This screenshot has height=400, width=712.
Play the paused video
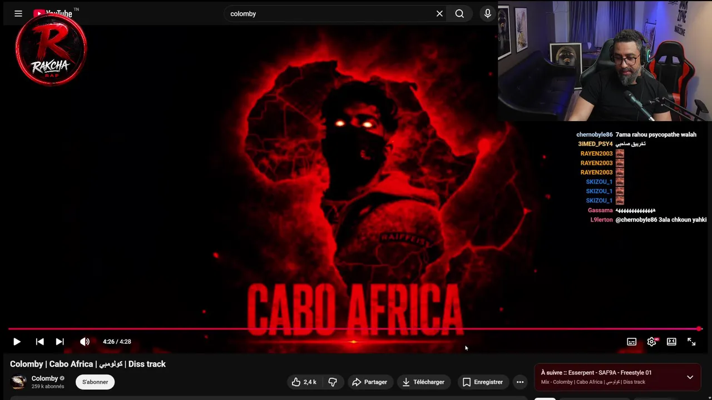point(17,342)
